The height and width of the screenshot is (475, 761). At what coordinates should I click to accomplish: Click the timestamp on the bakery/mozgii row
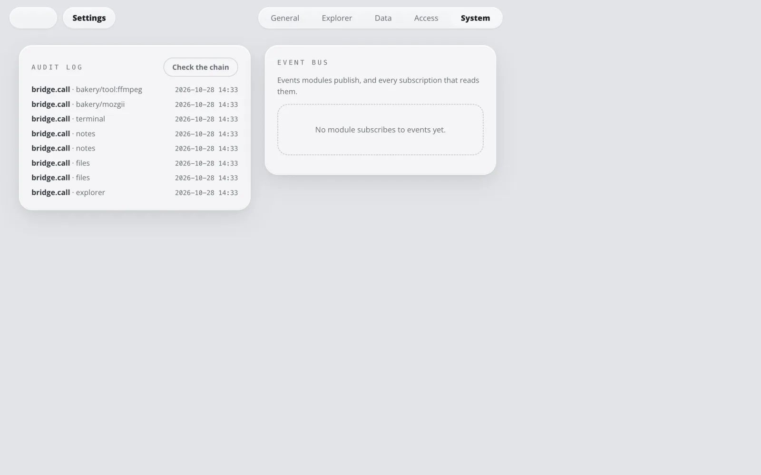tap(206, 104)
